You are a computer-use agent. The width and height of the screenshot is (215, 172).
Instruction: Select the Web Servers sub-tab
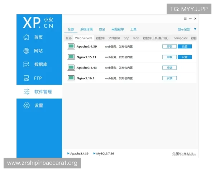pyautogui.click(x=83, y=38)
